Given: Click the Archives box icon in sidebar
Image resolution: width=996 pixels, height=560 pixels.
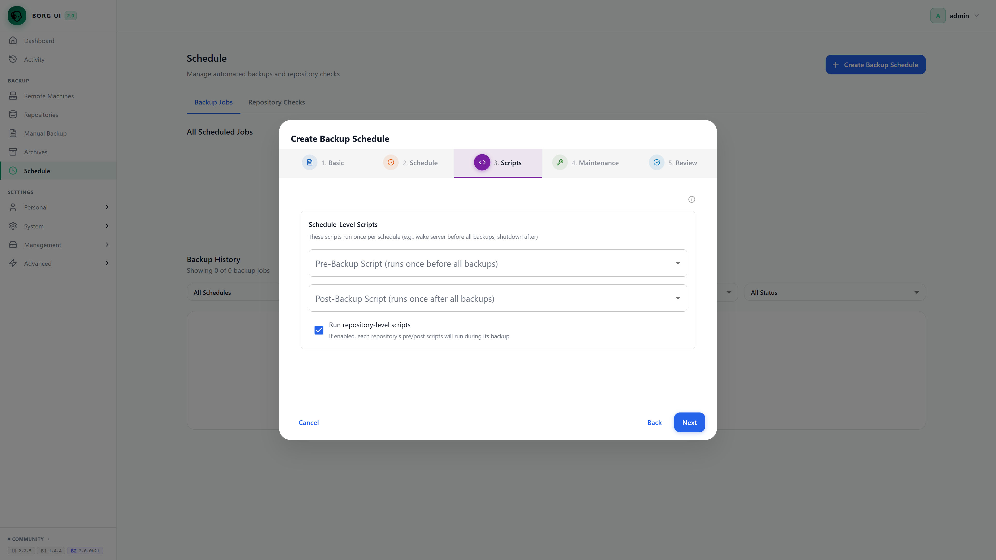Looking at the screenshot, I should pos(13,152).
